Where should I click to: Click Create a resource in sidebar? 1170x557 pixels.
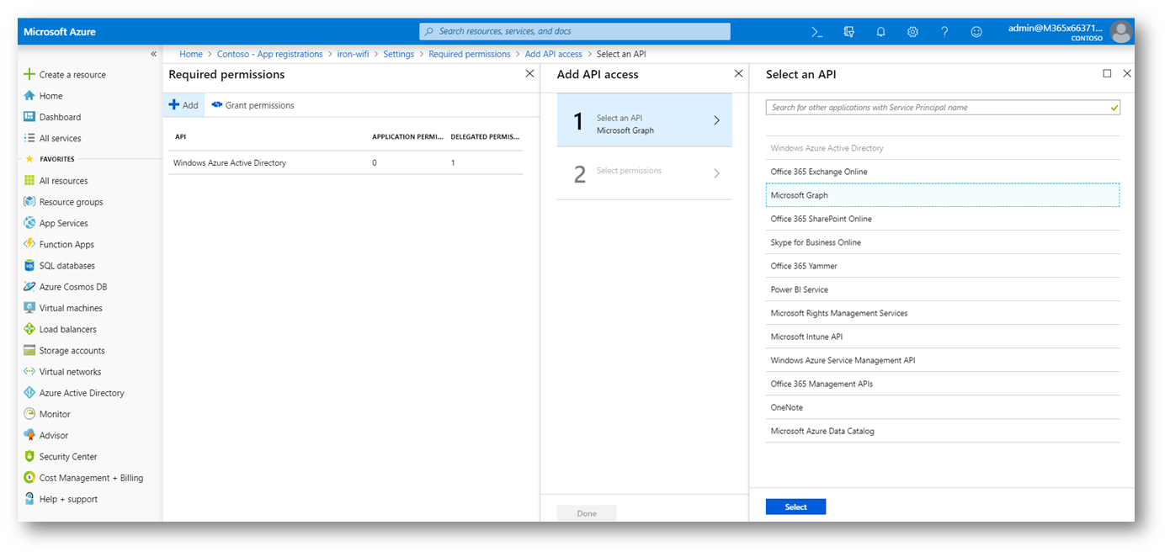[x=66, y=75]
